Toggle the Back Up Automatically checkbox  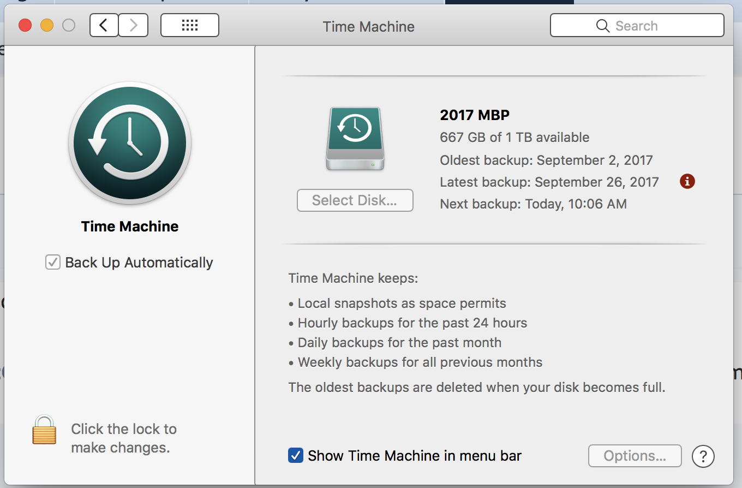[52, 263]
